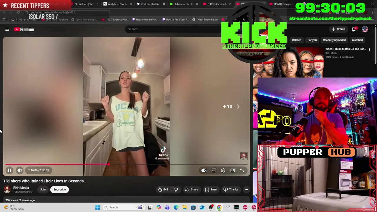Select the Watched filter chip
The width and height of the screenshot is (377, 212).
(x=357, y=40)
